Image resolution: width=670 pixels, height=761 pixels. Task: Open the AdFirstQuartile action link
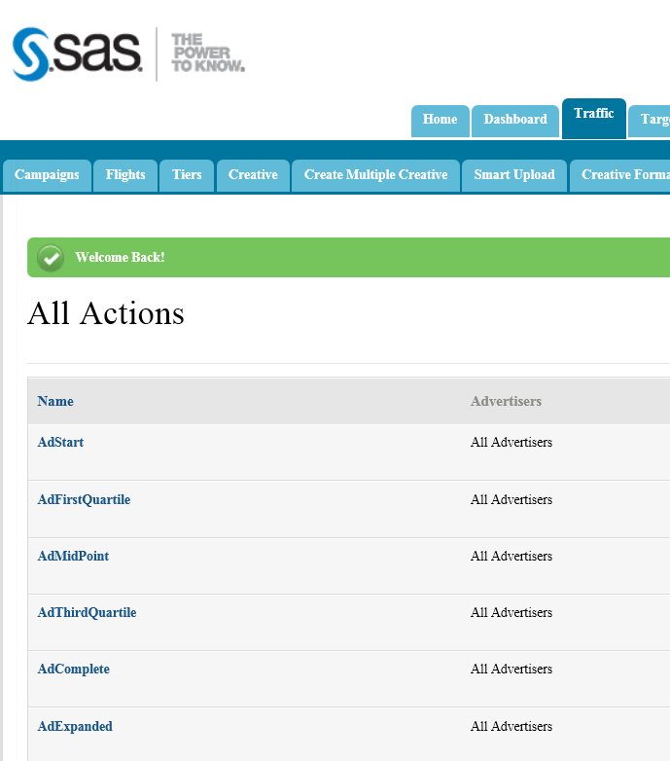(x=84, y=499)
